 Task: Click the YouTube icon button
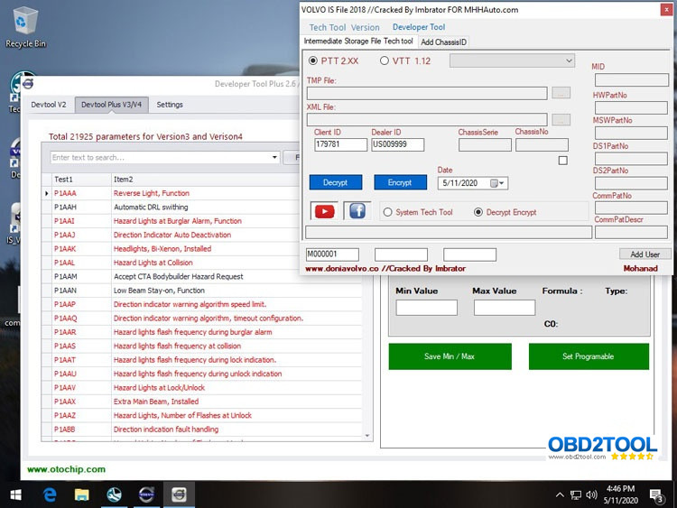click(x=324, y=211)
